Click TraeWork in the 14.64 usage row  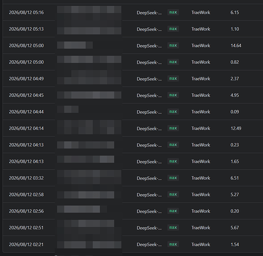201,46
